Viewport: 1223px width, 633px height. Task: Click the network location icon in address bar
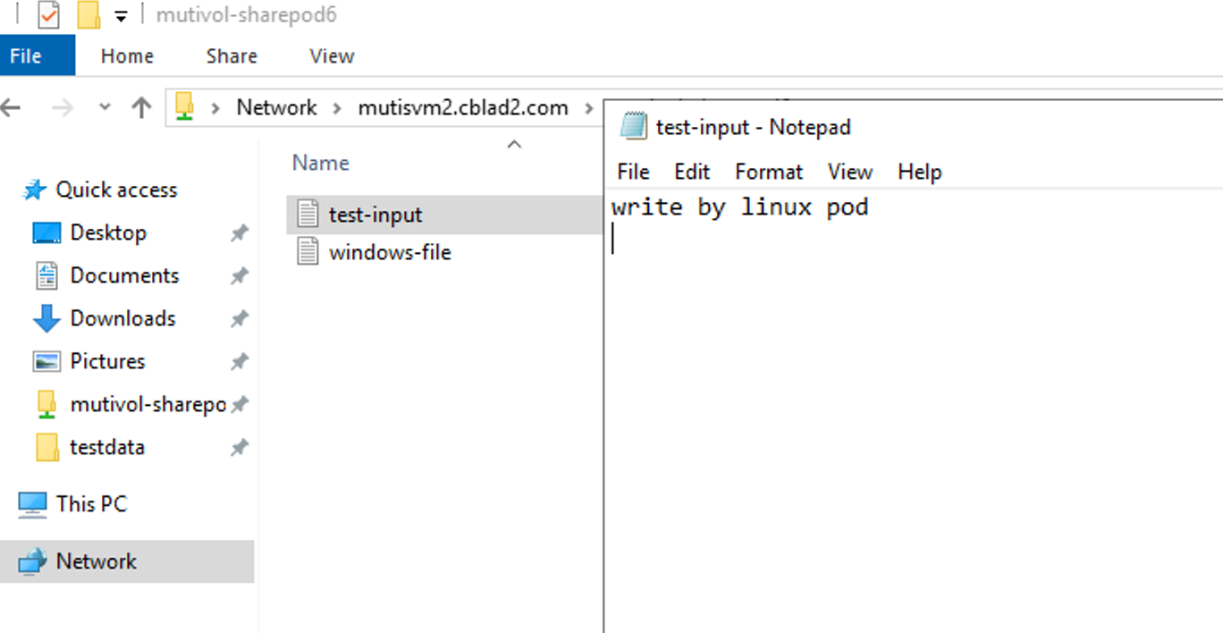[x=184, y=106]
